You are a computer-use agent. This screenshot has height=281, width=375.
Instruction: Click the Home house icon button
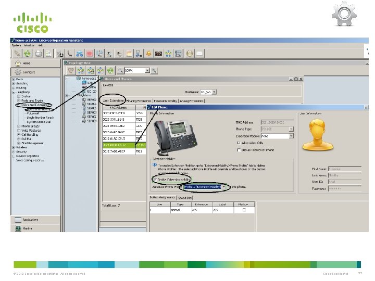tap(35, 63)
